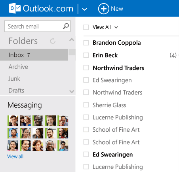Open the Erin Beck message
The image size is (179, 172).
(x=105, y=55)
